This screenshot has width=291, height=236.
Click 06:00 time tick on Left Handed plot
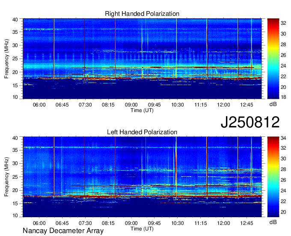pyautogui.click(x=39, y=223)
